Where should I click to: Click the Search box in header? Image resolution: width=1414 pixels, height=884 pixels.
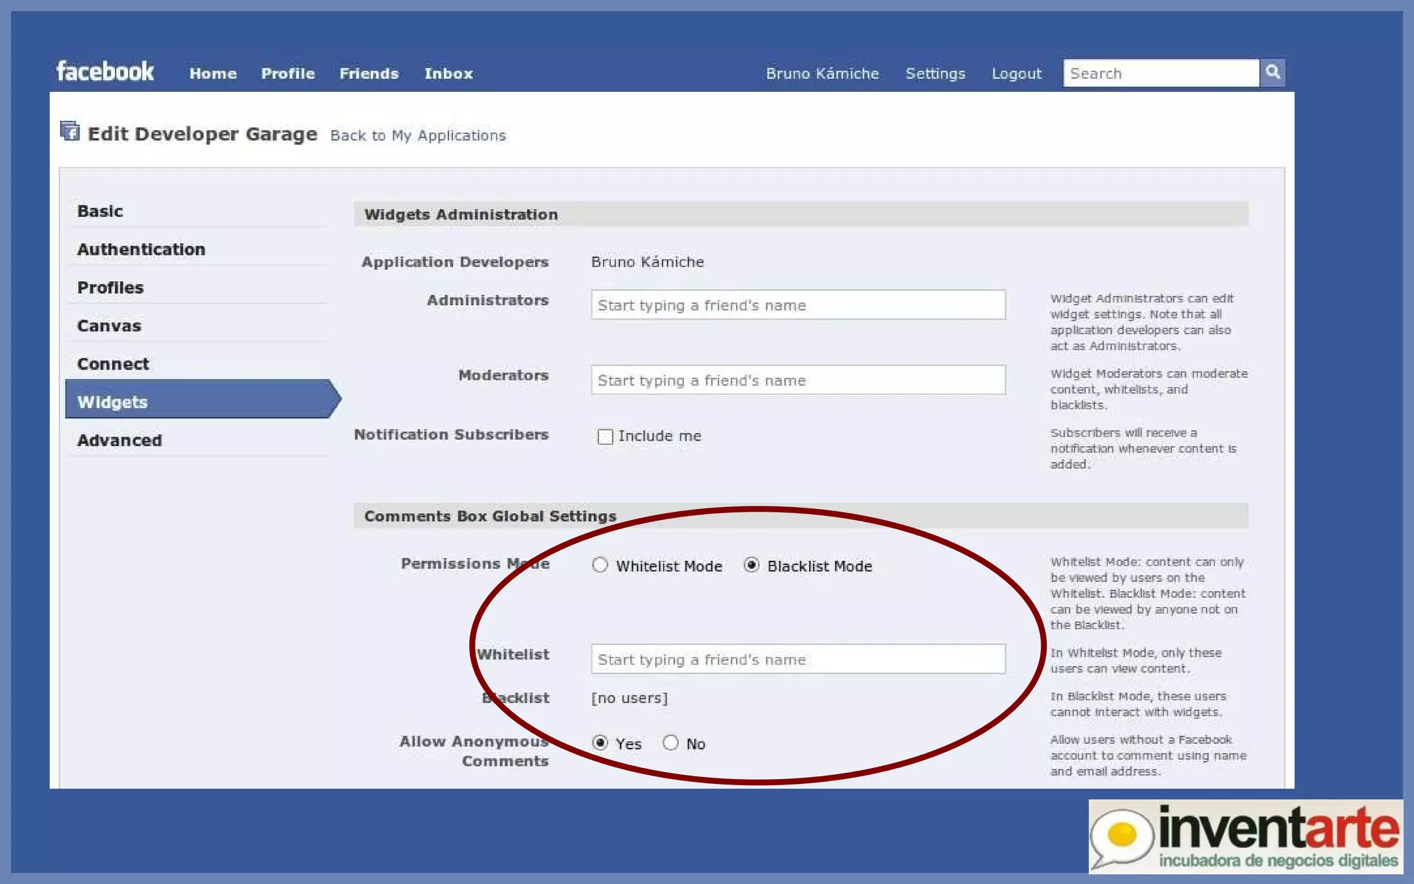point(1160,74)
